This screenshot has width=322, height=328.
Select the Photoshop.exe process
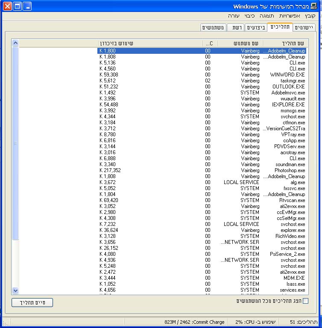pyautogui.click(x=202, y=170)
